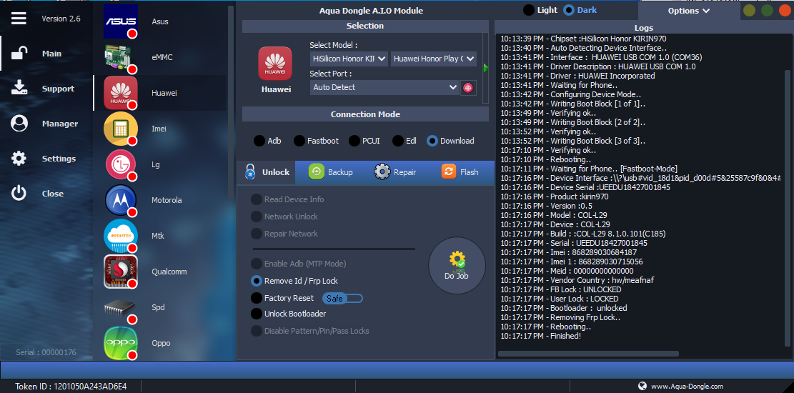Click the Token ID text in status bar
794x393 pixels.
tap(70, 387)
